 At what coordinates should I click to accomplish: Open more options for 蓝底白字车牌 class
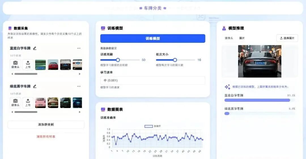point(79,48)
